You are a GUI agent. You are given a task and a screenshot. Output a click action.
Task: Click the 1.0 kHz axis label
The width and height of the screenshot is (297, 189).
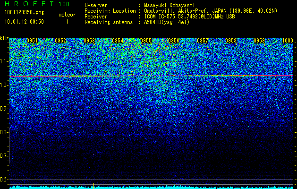[x=4, y=85]
